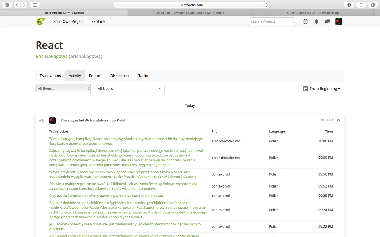The image size is (380, 237).
Task: Click the Translation column header
Action: 58,131
